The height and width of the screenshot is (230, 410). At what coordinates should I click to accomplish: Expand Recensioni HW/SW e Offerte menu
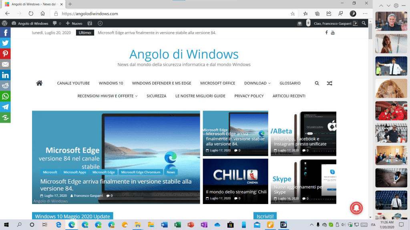click(x=107, y=96)
